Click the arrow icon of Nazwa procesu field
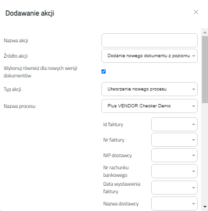Image resolution: width=208 pixels, height=211 pixels. pyautogui.click(x=193, y=106)
